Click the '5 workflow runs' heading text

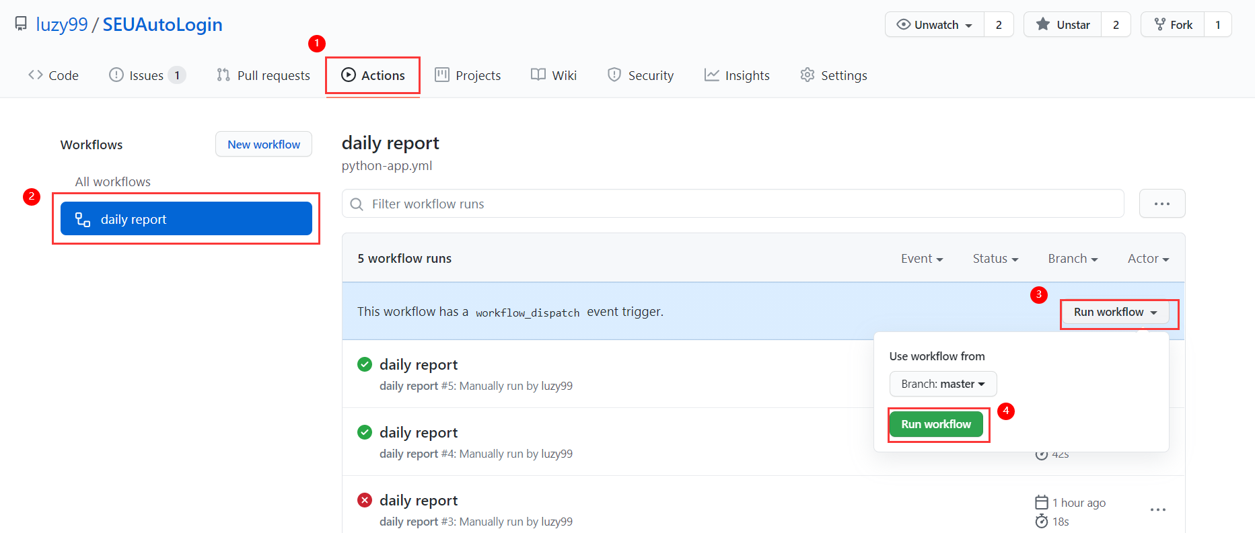pos(404,259)
